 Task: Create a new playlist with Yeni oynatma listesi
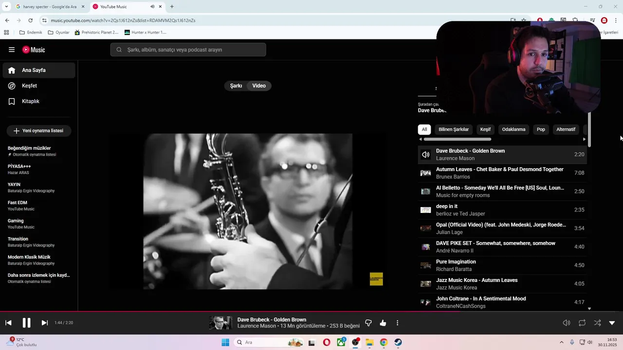39,131
